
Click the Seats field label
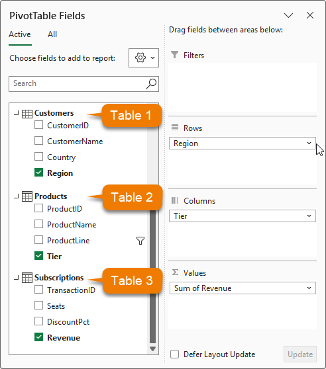56,306
